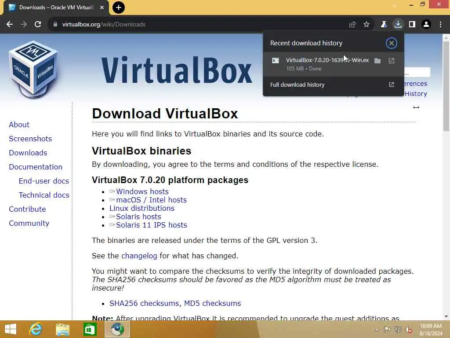
Task: Open the Linux distributions link
Action: 142,208
